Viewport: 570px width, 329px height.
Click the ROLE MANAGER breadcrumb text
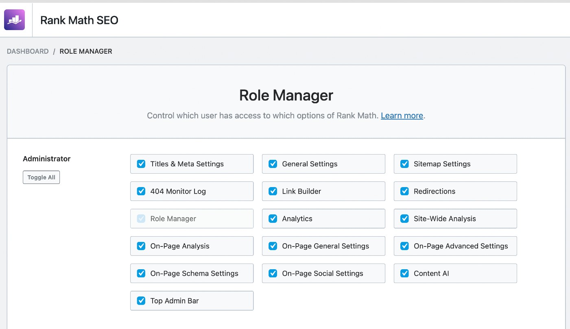pyautogui.click(x=86, y=52)
